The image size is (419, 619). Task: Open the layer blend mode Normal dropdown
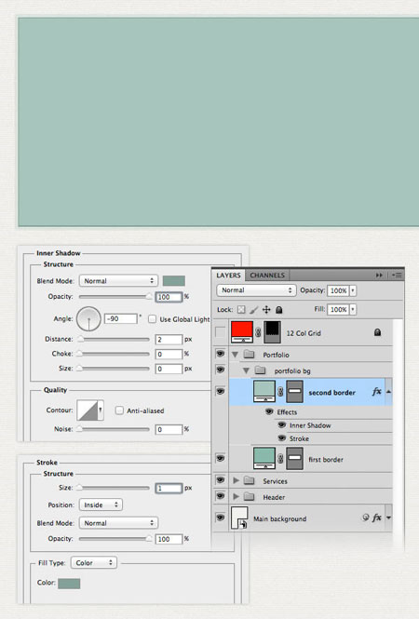coord(256,290)
